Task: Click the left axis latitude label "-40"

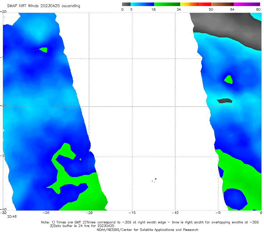Action: coord(3,209)
